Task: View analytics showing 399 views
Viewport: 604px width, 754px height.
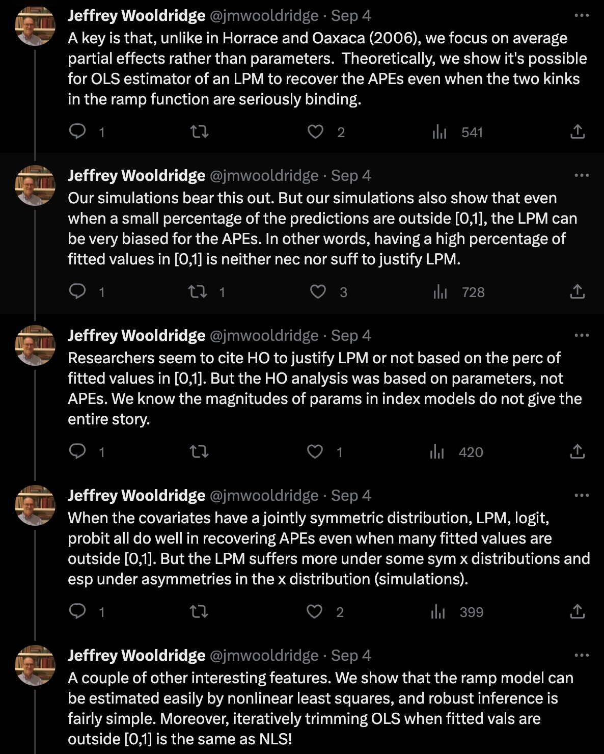Action: click(x=457, y=611)
